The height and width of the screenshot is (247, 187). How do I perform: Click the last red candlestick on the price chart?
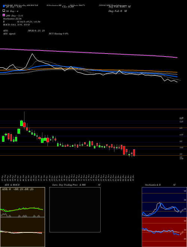coord(134,153)
